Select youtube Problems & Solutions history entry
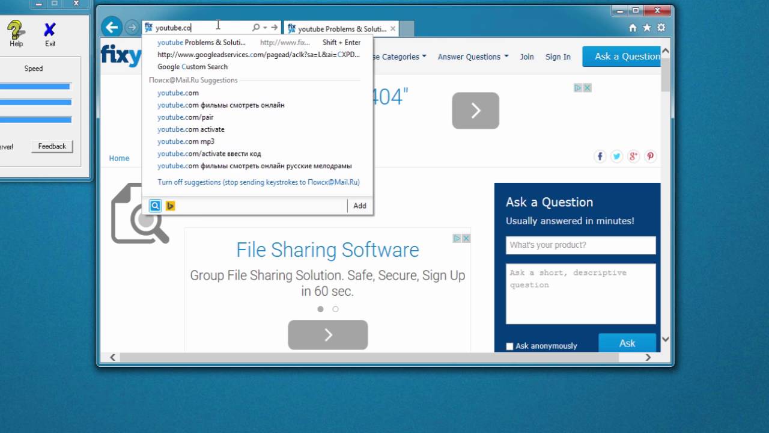The image size is (769, 433). pos(258,43)
